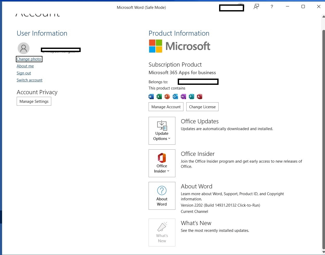Click the Change photo link
This screenshot has width=325, height=255.
[29, 59]
